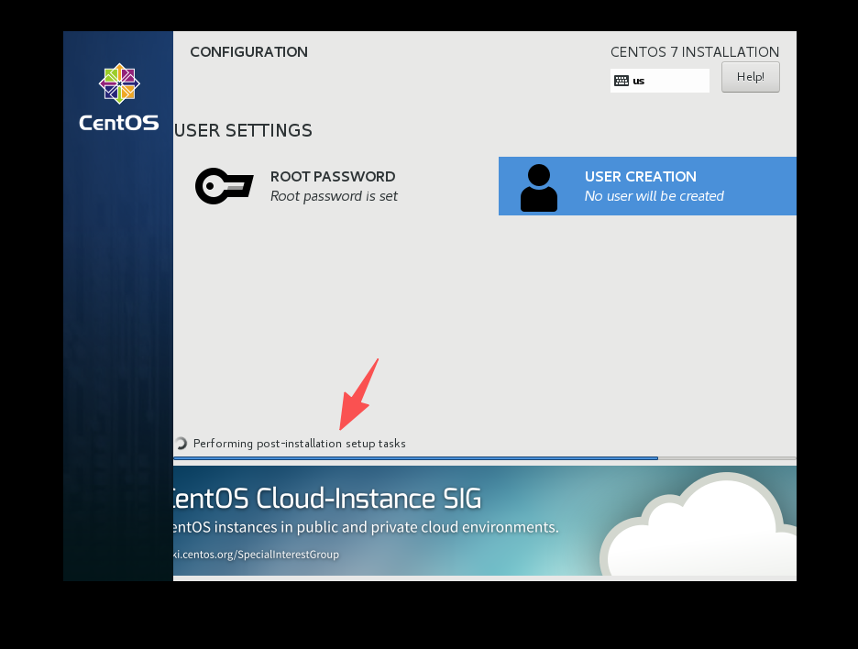This screenshot has height=649, width=858.
Task: Select the us keyboard layout field
Action: [x=659, y=81]
